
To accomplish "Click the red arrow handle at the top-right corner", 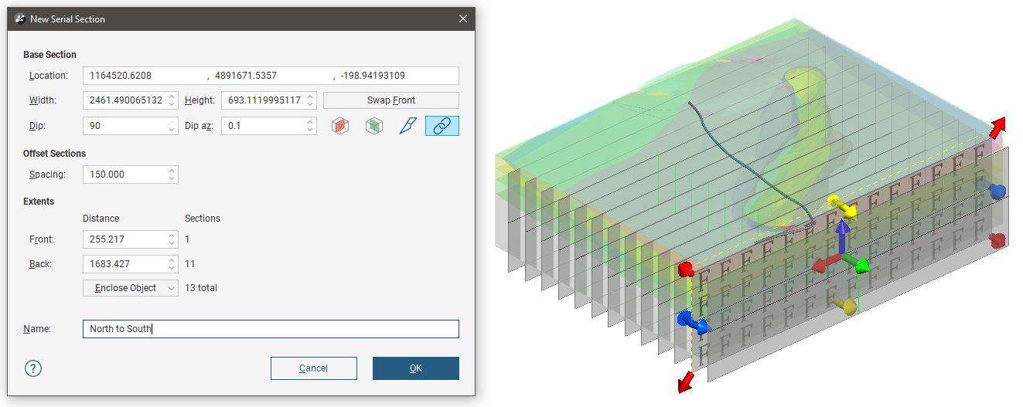I will click(x=998, y=125).
